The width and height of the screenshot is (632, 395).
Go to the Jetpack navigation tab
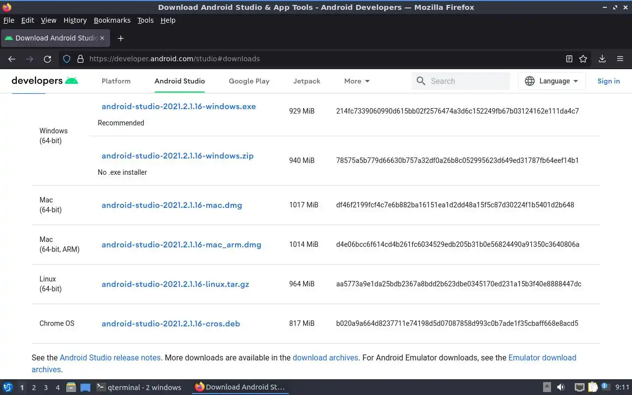click(x=307, y=81)
